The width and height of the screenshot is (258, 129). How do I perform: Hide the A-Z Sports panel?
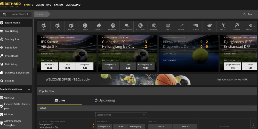coord(20,14)
